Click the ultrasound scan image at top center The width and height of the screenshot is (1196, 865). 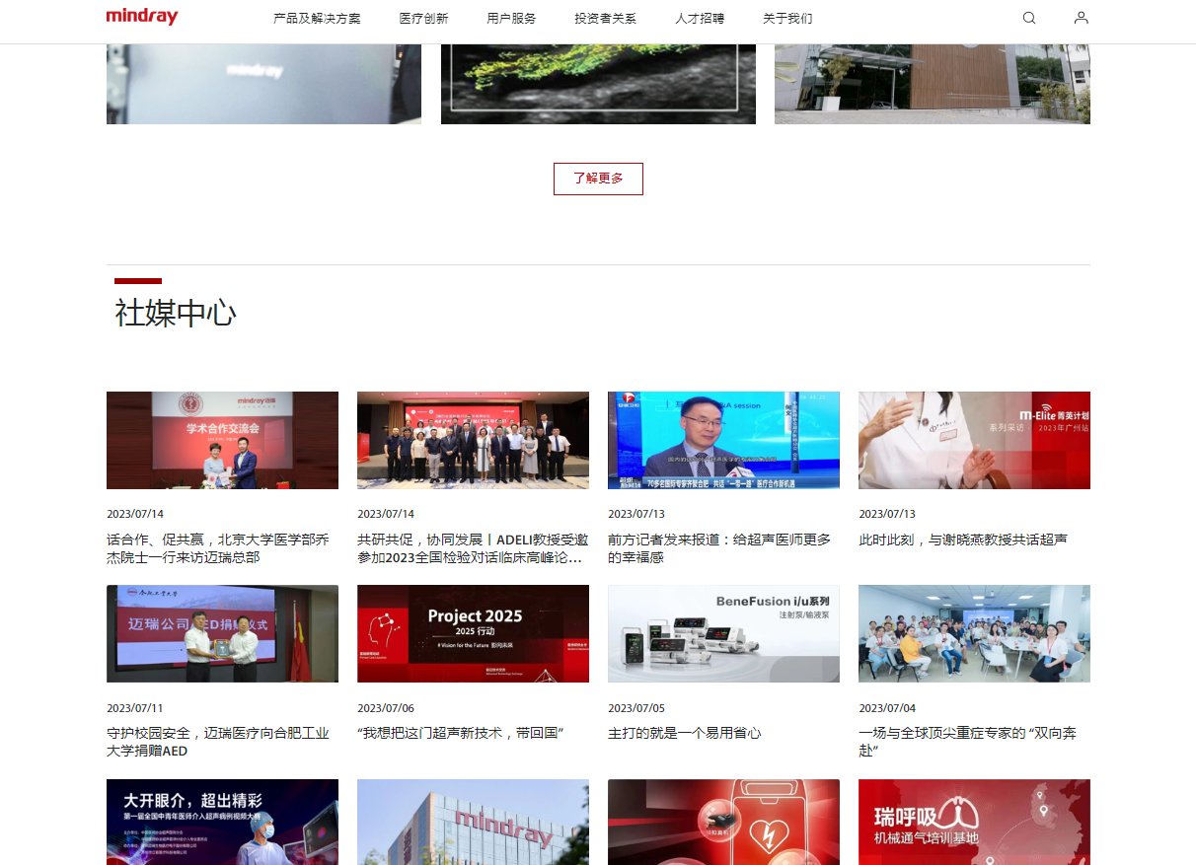tap(598, 84)
